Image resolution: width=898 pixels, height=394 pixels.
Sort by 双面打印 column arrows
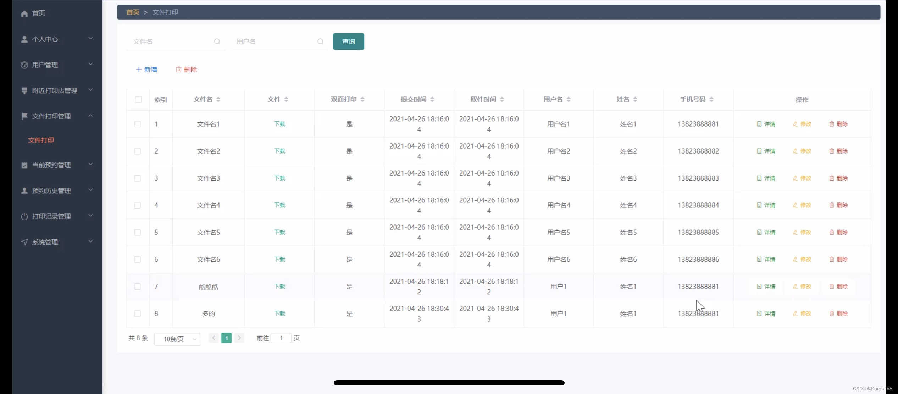(362, 100)
